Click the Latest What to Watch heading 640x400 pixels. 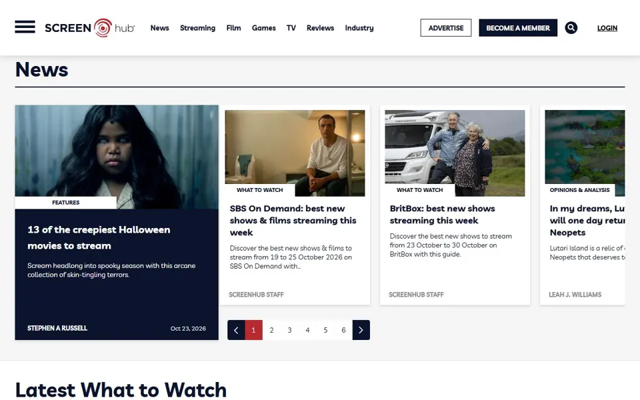[x=121, y=389]
